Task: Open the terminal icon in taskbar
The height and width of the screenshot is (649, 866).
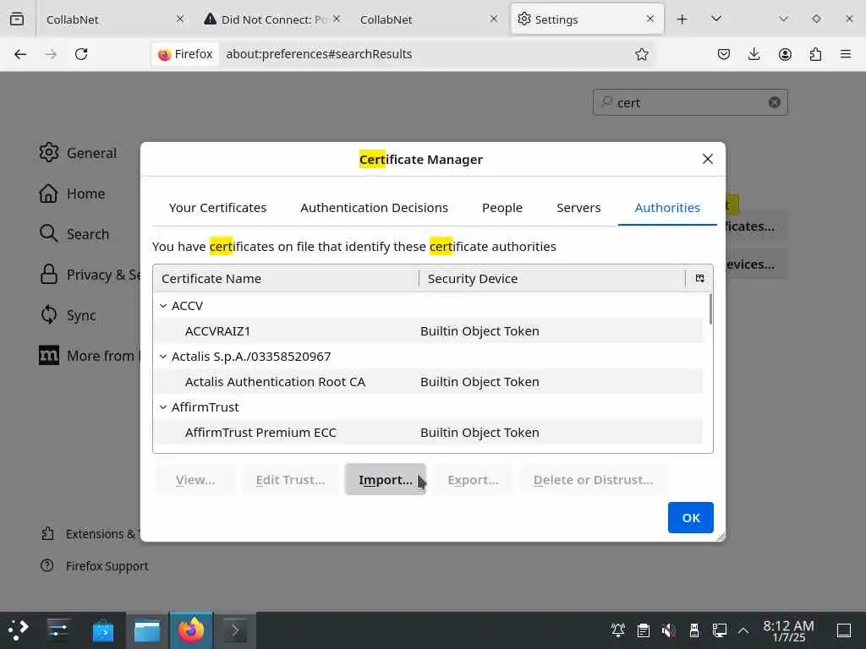Action: point(235,630)
